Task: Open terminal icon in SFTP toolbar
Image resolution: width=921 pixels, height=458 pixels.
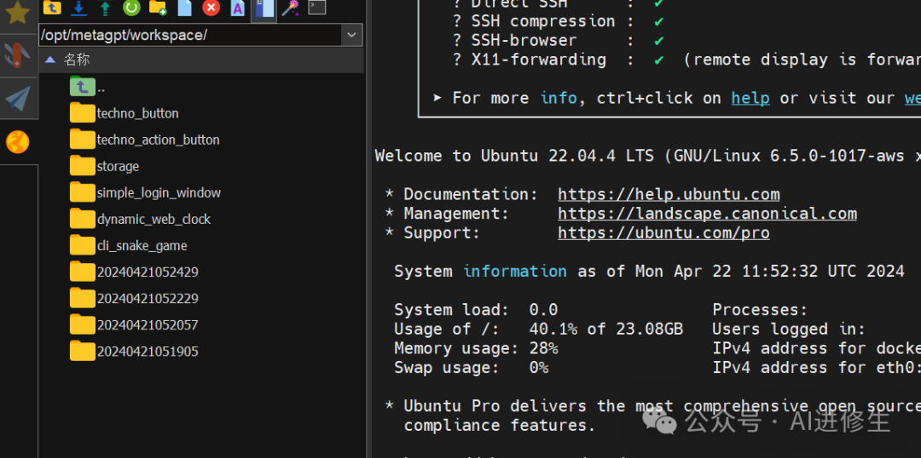Action: pyautogui.click(x=317, y=8)
